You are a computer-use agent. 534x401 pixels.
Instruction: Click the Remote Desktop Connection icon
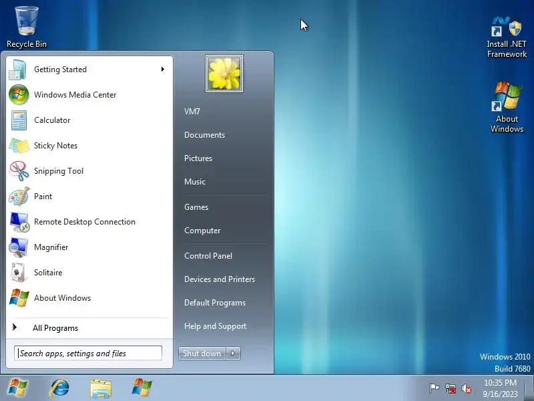click(19, 222)
